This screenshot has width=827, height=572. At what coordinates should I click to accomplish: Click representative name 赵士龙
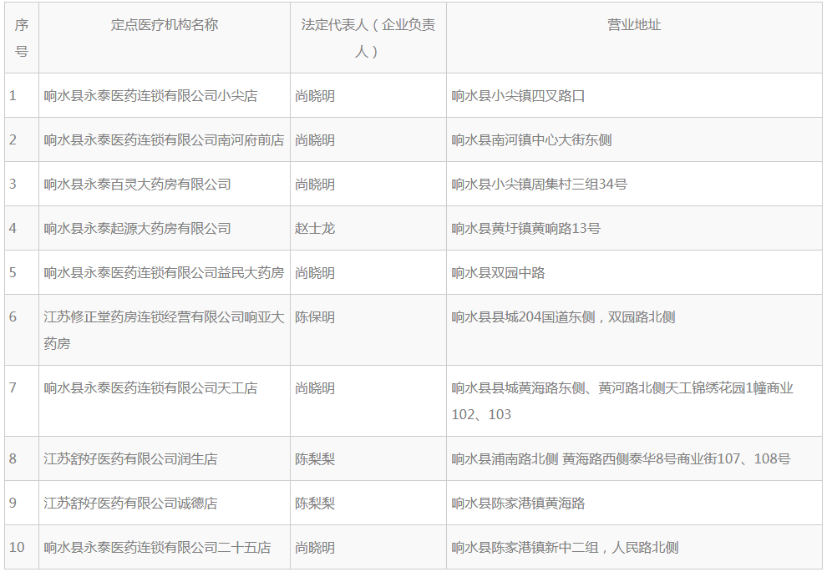[315, 229]
